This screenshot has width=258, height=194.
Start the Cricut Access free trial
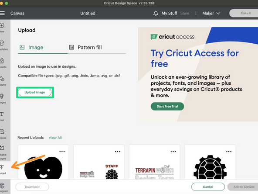(167, 107)
